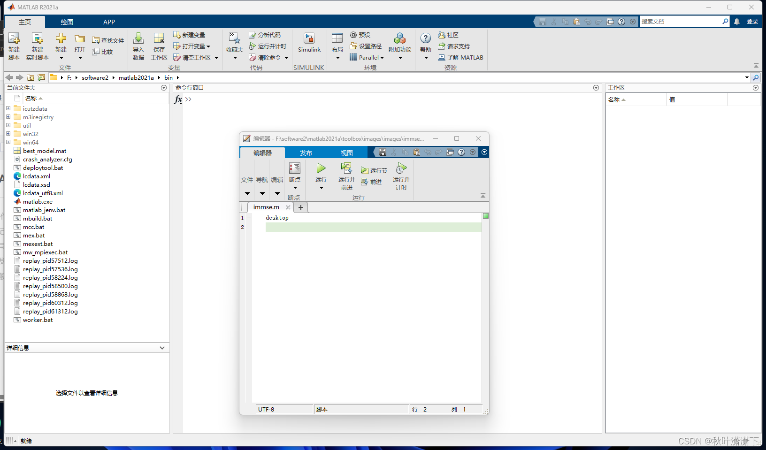
Task: Click Run and Time (运行并计时) in main toolstrip
Action: [268, 46]
